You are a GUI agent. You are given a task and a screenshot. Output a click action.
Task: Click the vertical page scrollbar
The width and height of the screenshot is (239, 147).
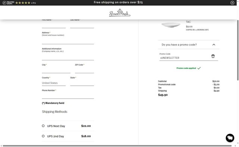click(x=238, y=50)
